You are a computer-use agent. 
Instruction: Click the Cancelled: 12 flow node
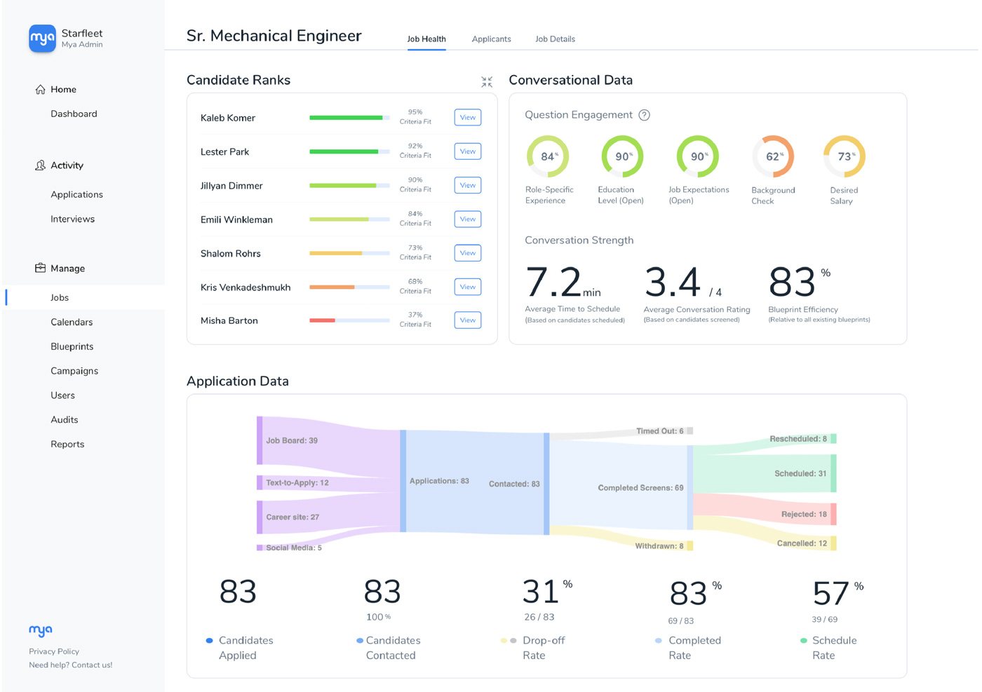pos(833,543)
